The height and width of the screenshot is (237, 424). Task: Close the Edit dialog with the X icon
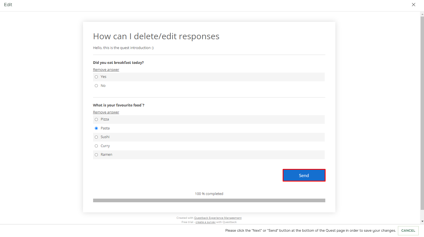(x=413, y=5)
